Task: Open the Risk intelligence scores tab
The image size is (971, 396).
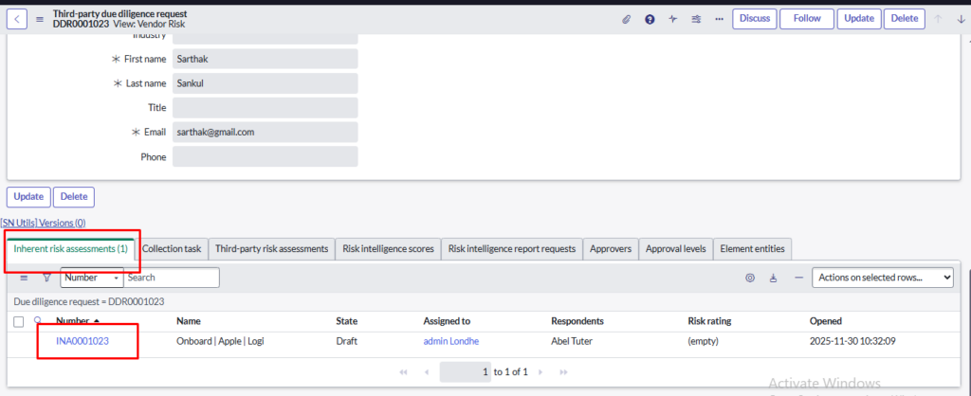Action: 388,249
